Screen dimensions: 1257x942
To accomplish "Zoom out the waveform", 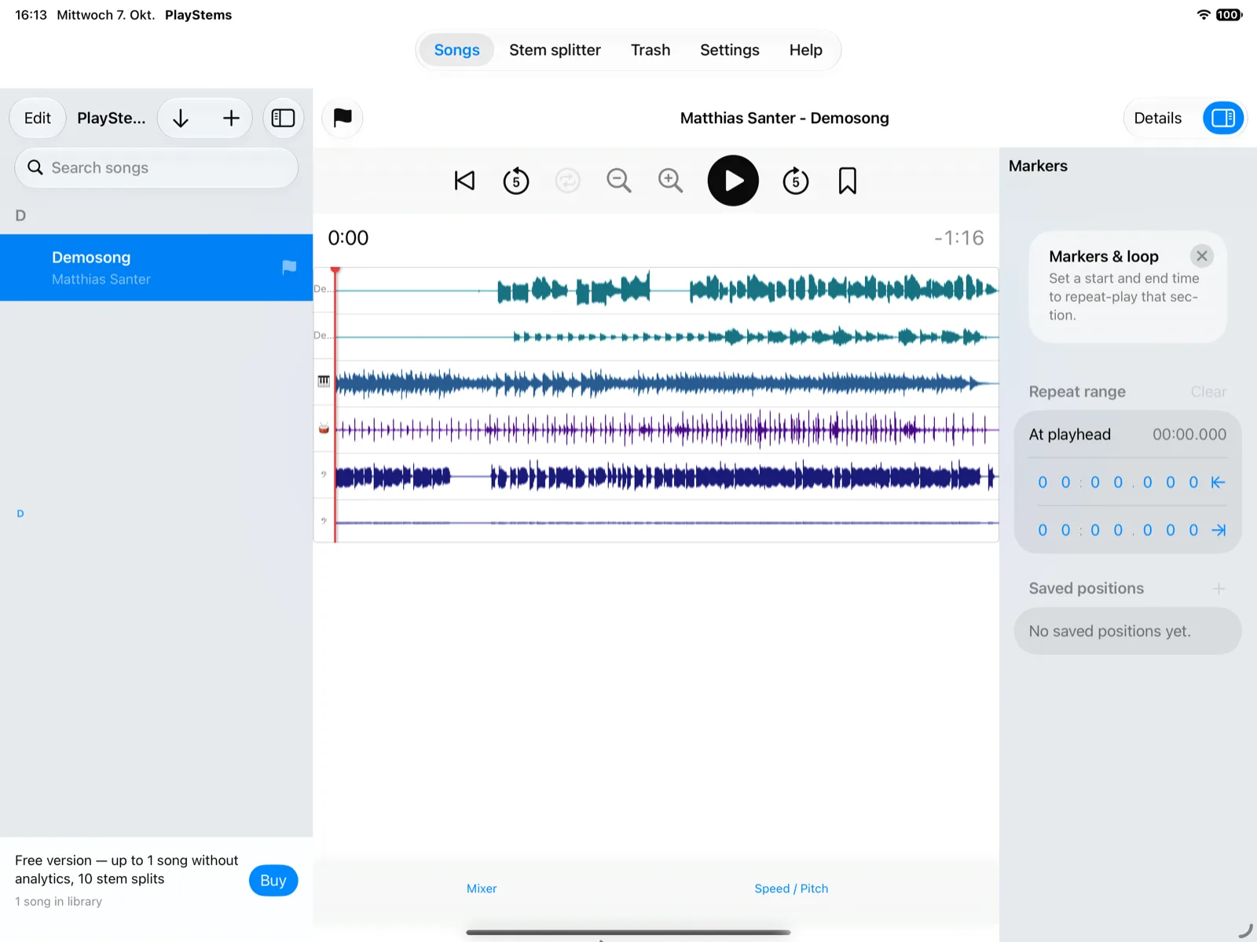I will [x=619, y=181].
